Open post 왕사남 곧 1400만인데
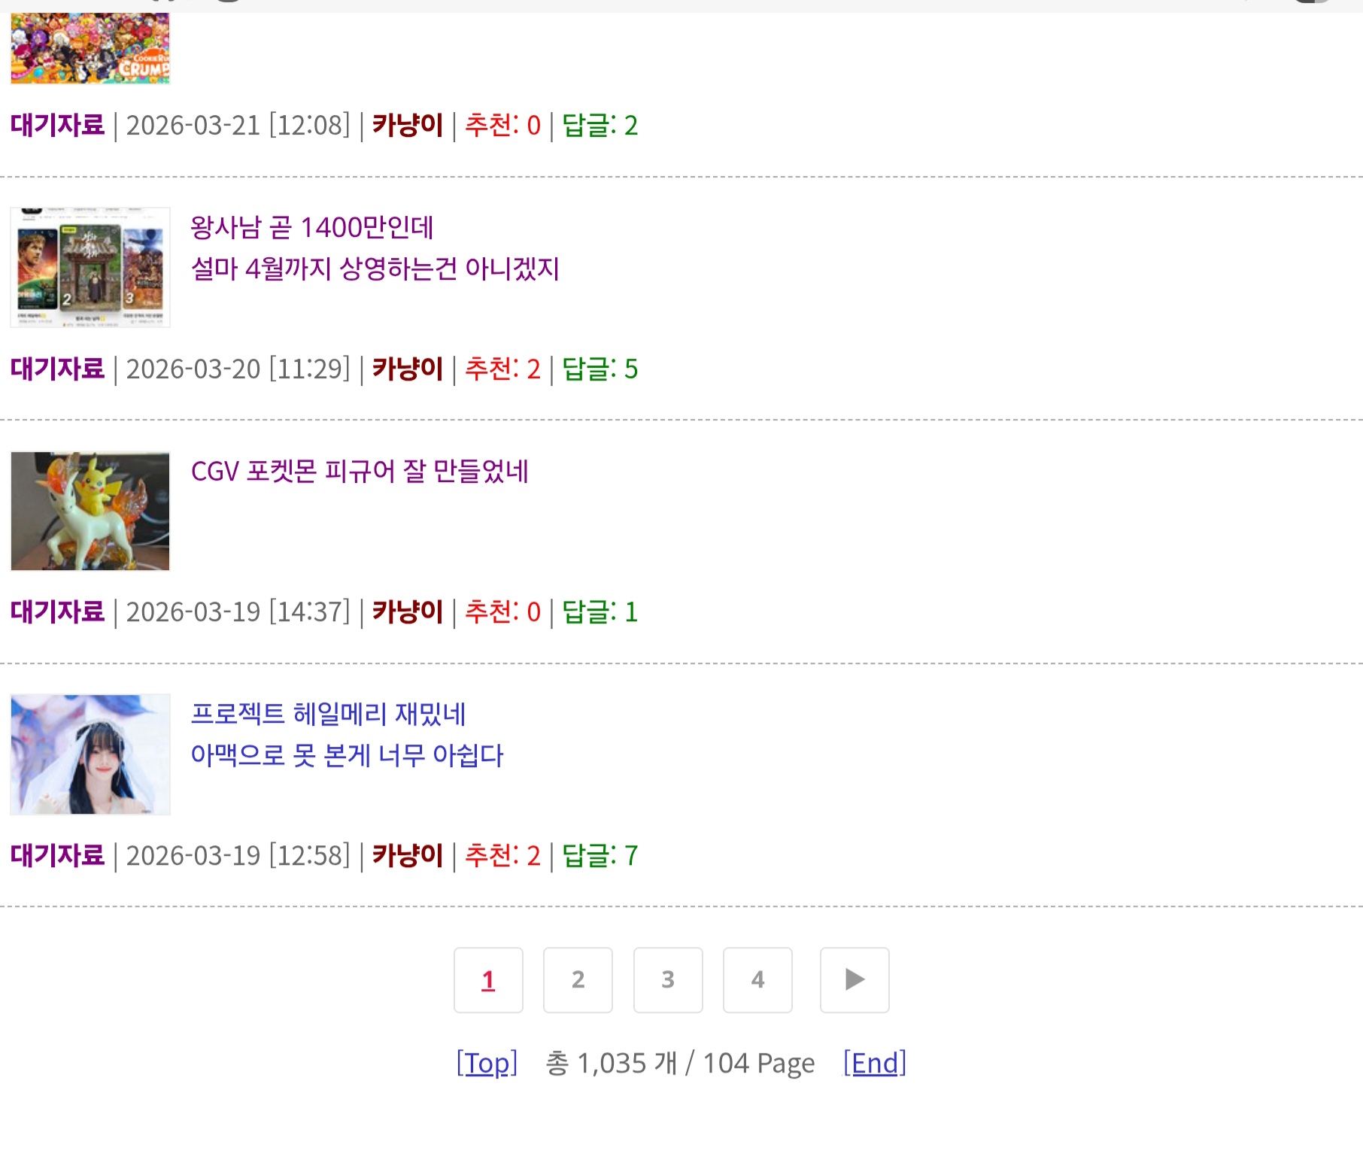 click(x=311, y=227)
